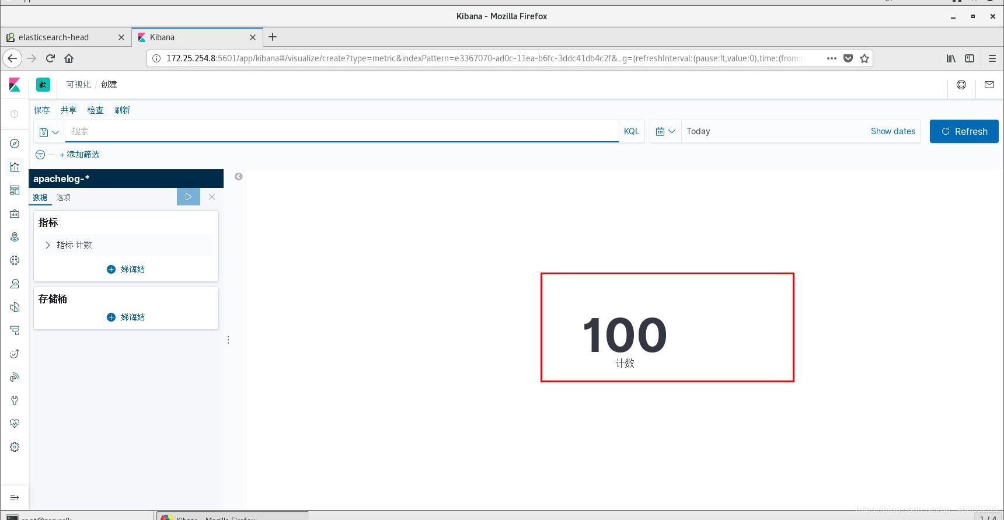Open page actions three-dot menu
Screen dimensions: 1004x520
coord(832,58)
